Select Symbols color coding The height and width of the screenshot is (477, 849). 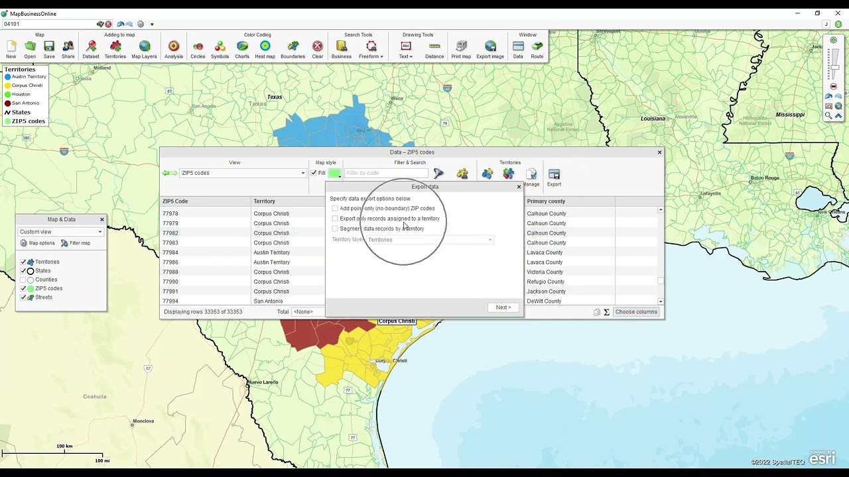tap(220, 49)
